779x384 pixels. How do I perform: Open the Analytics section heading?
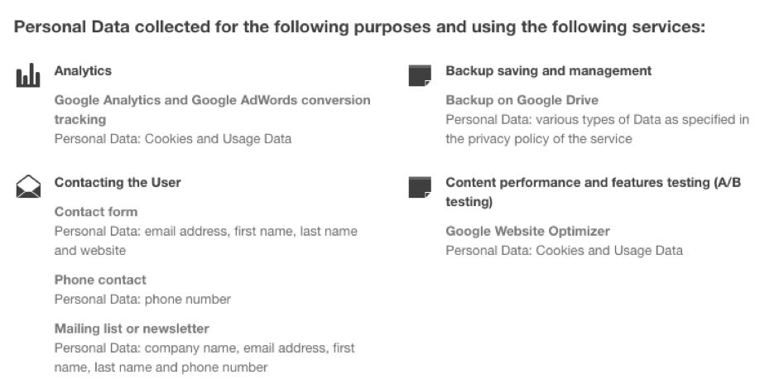tap(83, 71)
